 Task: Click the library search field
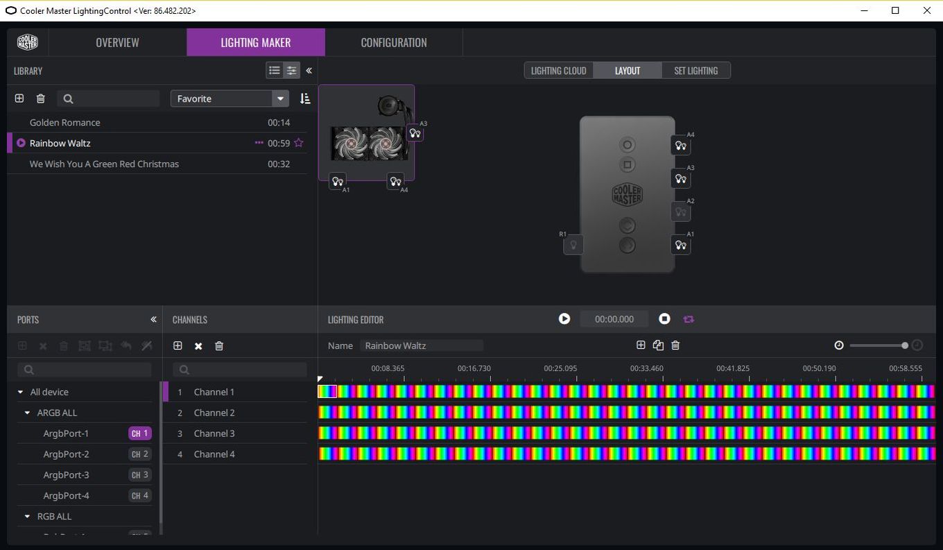[x=109, y=98]
